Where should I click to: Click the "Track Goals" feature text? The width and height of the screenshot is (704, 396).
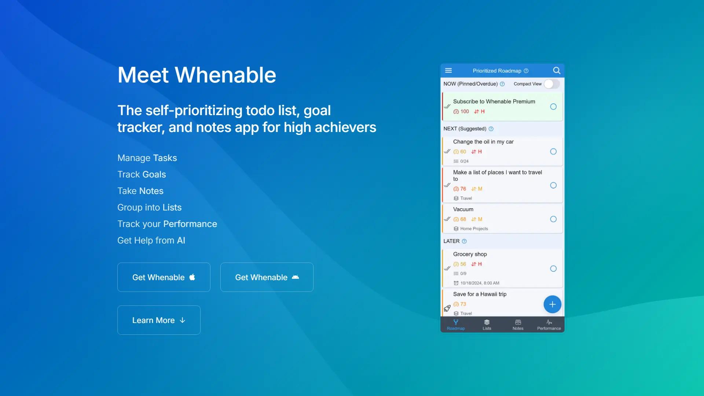pos(142,174)
